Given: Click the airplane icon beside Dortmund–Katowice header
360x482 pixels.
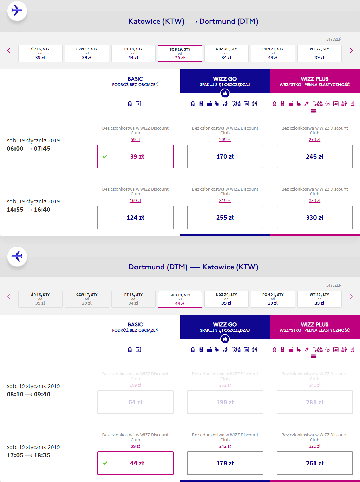Looking at the screenshot, I should tap(17, 256).
